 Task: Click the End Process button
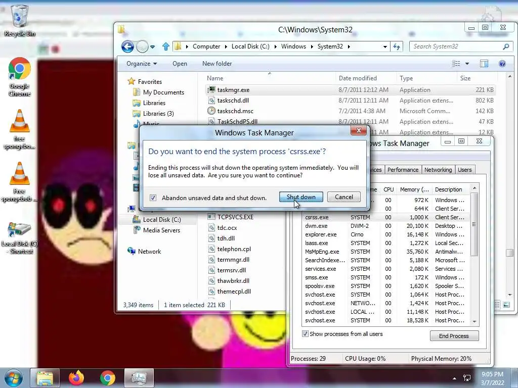(454, 336)
